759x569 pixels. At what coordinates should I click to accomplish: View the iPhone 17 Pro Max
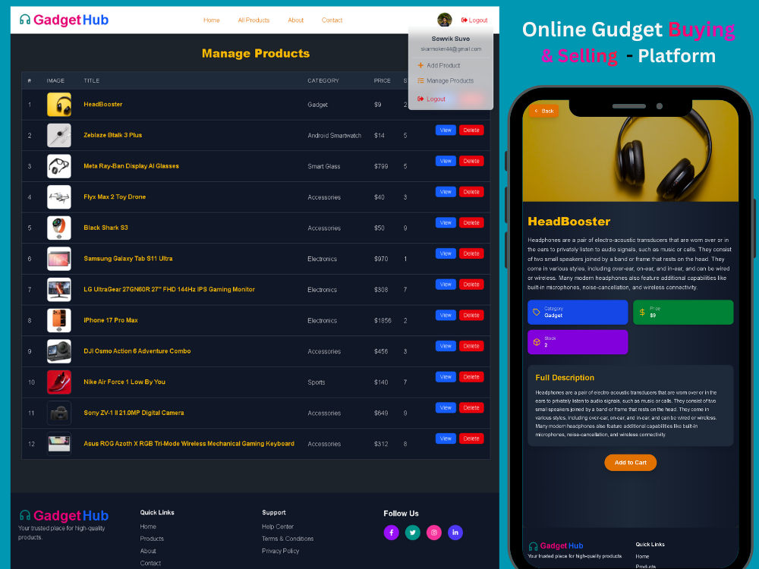point(446,315)
